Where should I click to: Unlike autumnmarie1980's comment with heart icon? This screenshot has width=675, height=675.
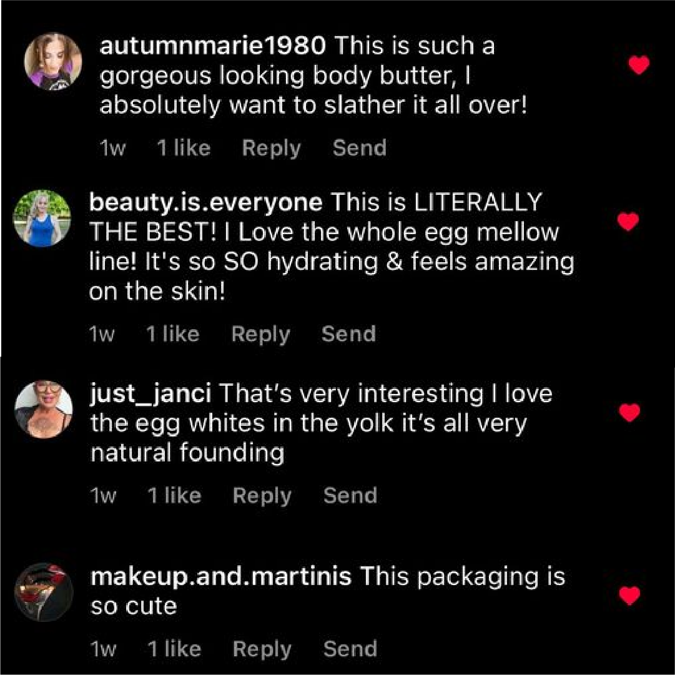click(x=639, y=65)
